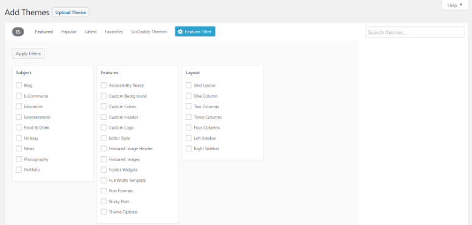This screenshot has height=225, width=472.
Task: Enable the Featured Images checkbox
Action: 104,159
